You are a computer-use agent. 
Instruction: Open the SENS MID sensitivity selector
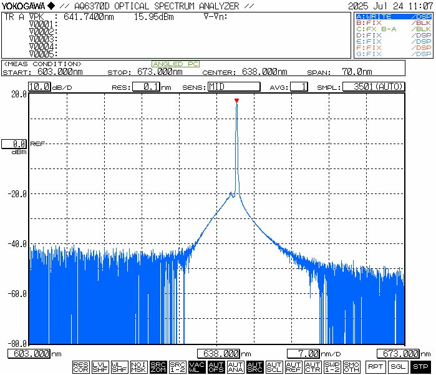[x=233, y=87]
